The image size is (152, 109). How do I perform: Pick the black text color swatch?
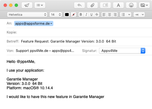tap(67, 15)
